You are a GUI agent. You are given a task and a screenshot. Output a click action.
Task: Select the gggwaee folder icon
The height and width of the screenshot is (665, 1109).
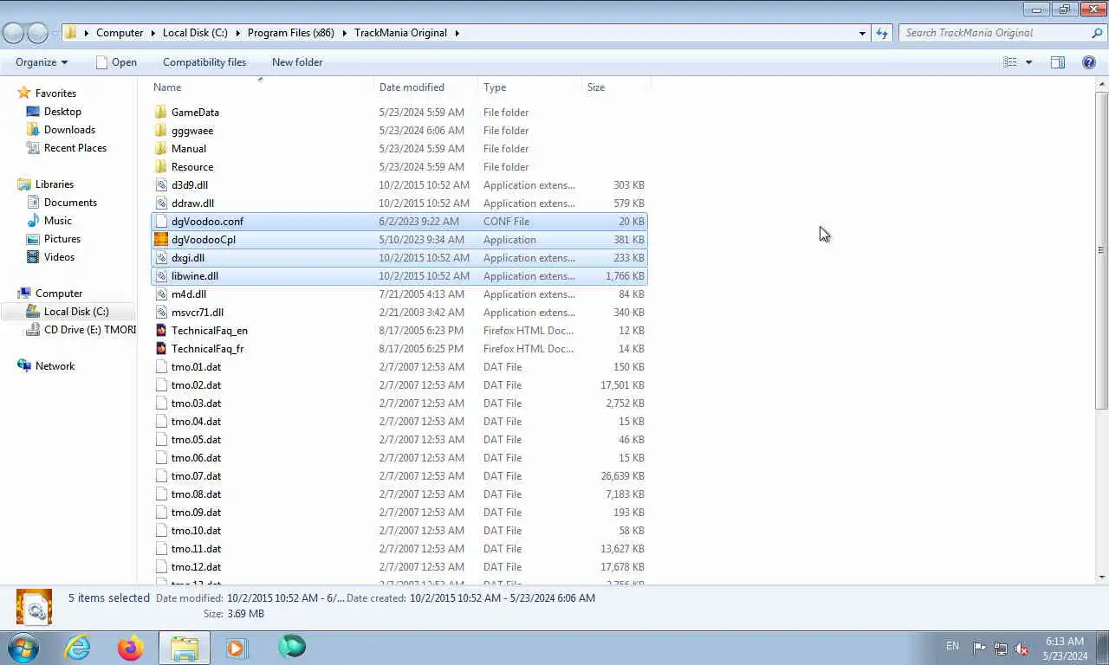pyautogui.click(x=160, y=131)
